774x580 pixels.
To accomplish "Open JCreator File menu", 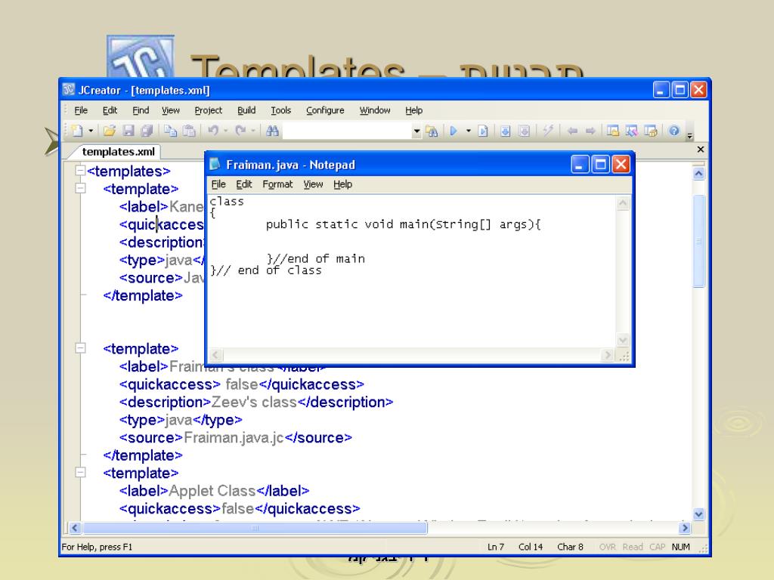I will (81, 110).
